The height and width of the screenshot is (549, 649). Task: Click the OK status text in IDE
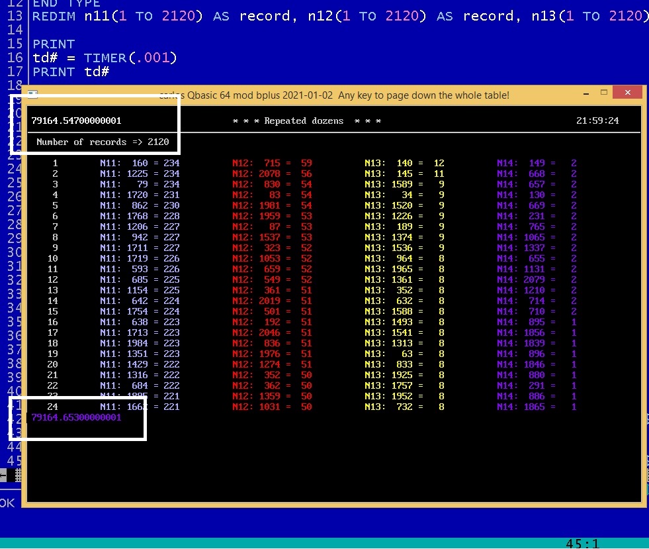coord(7,503)
